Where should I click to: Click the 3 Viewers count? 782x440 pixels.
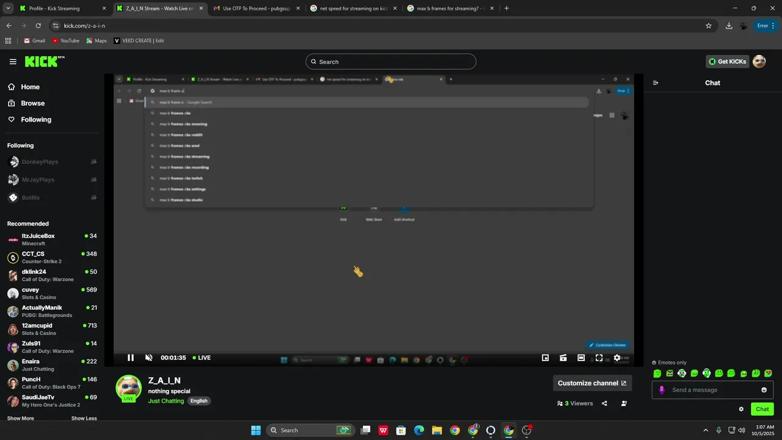click(x=575, y=403)
